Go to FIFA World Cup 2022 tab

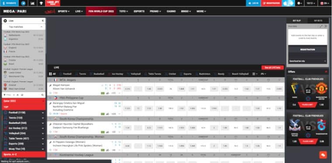pos(101,11)
